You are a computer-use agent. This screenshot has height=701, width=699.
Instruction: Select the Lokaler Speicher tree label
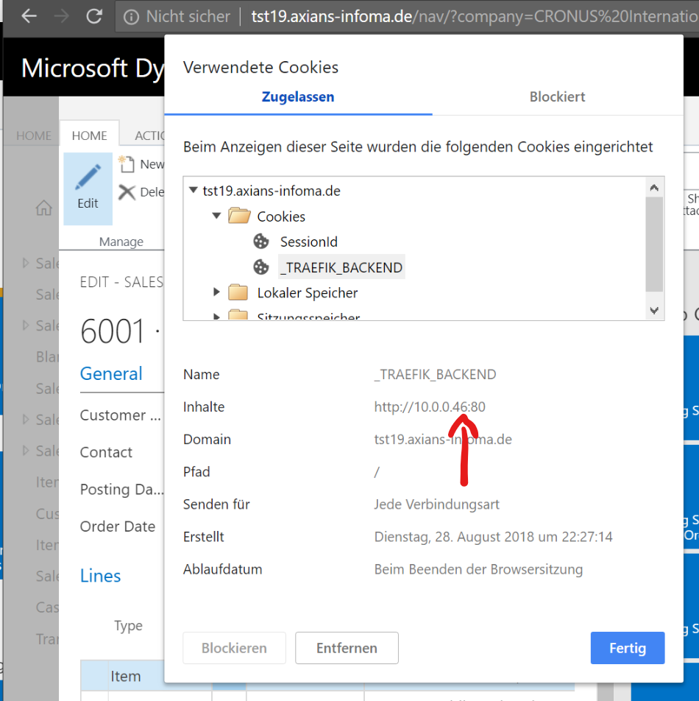point(308,293)
